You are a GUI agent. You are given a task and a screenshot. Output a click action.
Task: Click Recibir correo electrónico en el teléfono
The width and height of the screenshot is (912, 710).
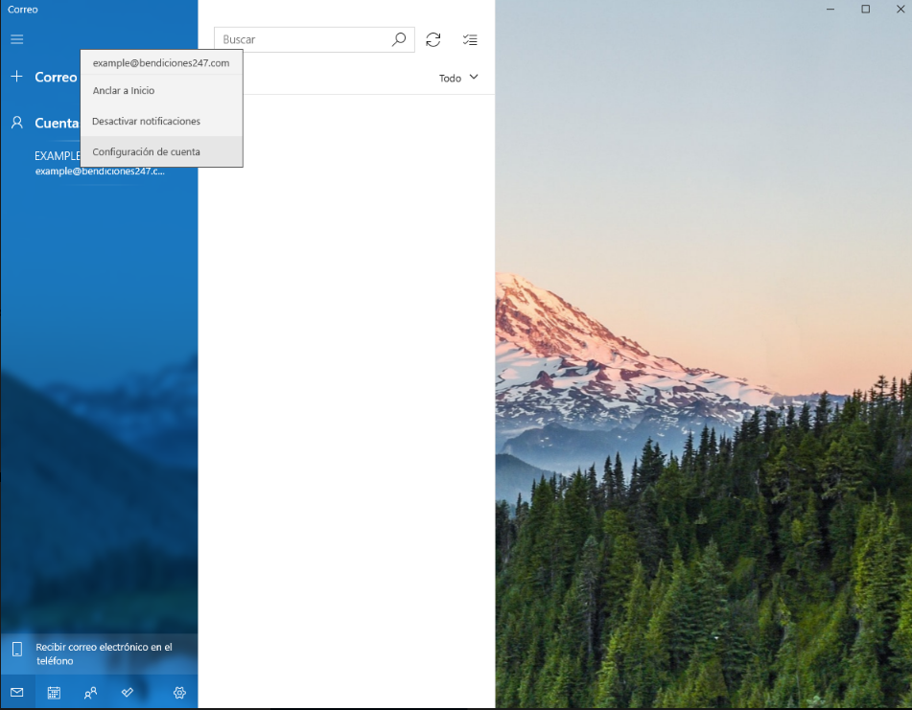click(x=100, y=653)
